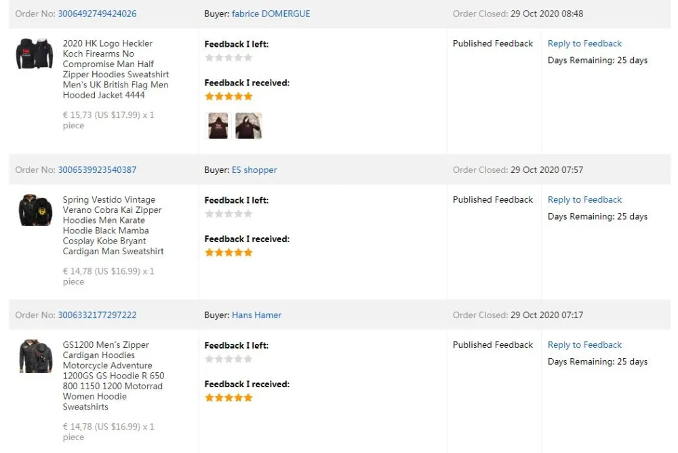Open order number 3006539923540387
This screenshot has width=678, height=453.
97,170
